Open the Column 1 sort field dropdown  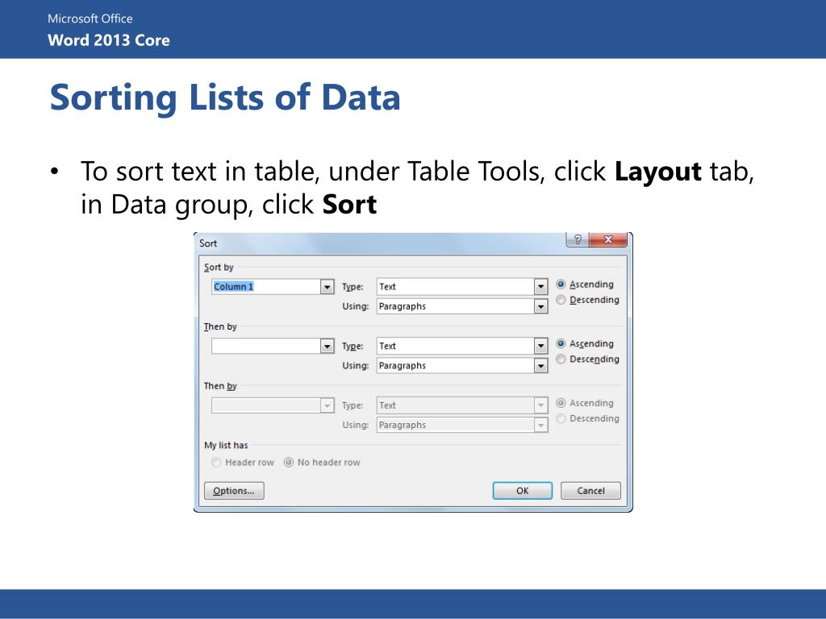[x=326, y=285]
